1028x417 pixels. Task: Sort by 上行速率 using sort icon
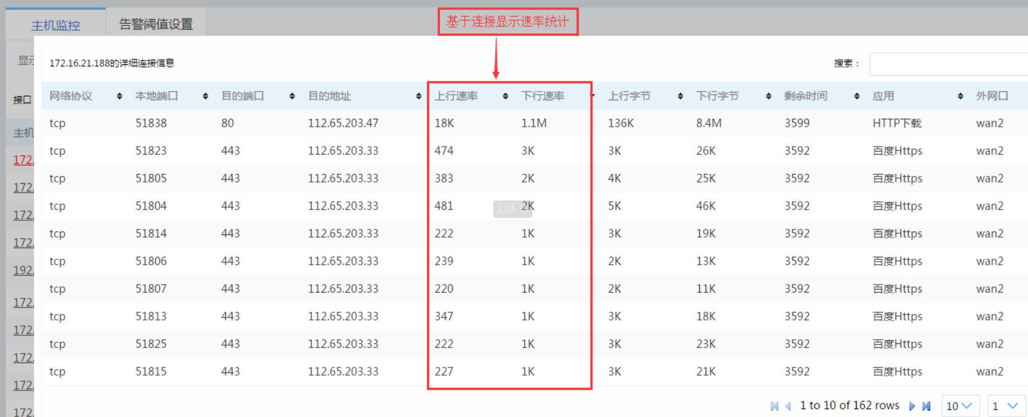point(505,96)
